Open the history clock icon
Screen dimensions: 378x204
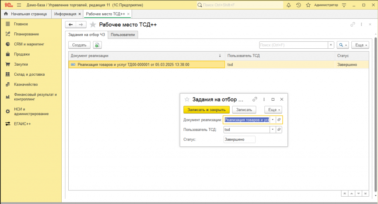pyautogui.click(x=298, y=5)
